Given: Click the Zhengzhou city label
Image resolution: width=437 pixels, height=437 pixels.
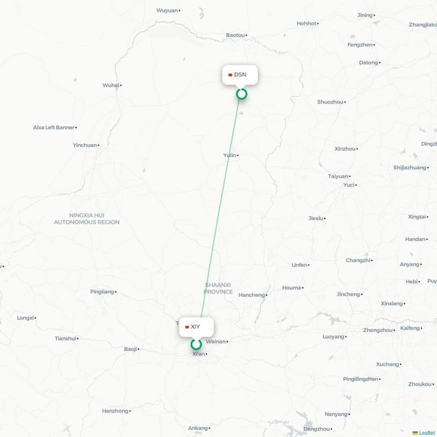Looking at the screenshot, I should point(377,330).
